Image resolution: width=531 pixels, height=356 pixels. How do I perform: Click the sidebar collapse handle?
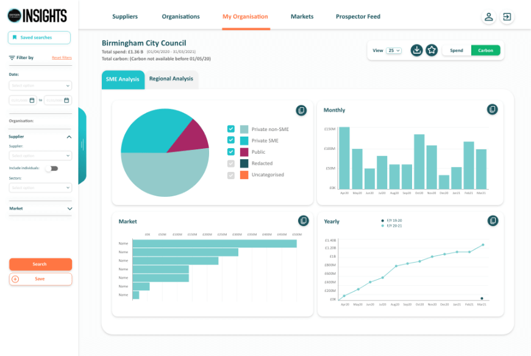(82, 145)
